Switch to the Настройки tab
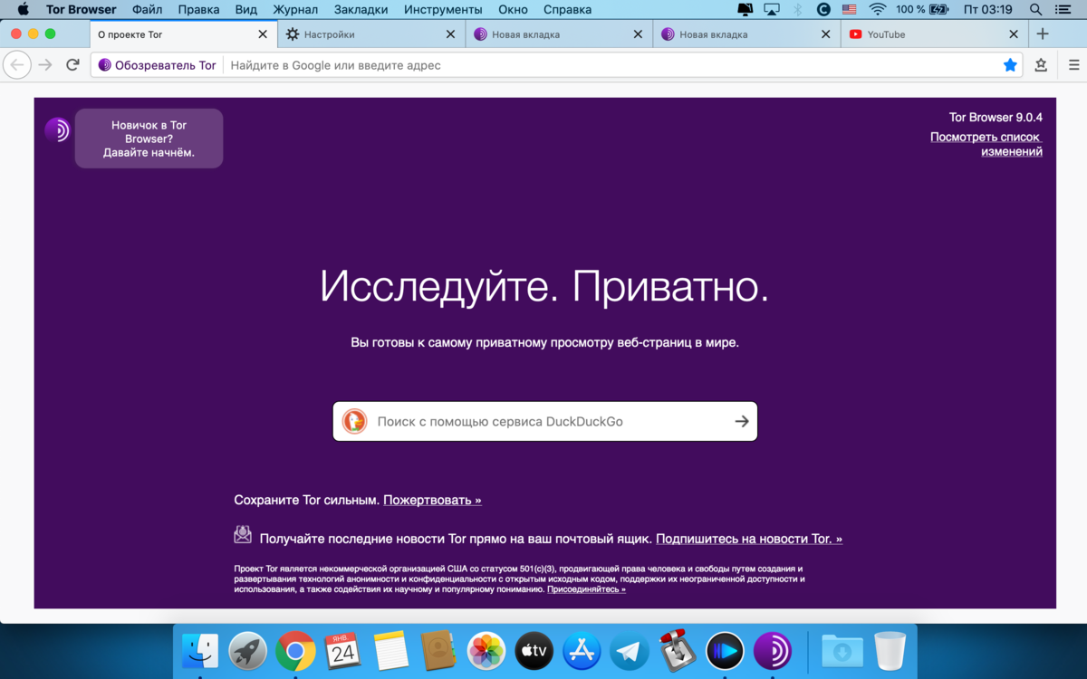Viewport: 1087px width, 679px height. coord(371,34)
